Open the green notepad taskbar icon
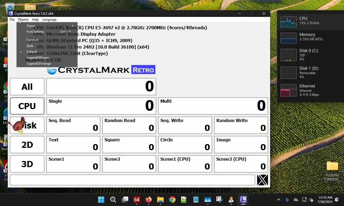 tap(184, 200)
